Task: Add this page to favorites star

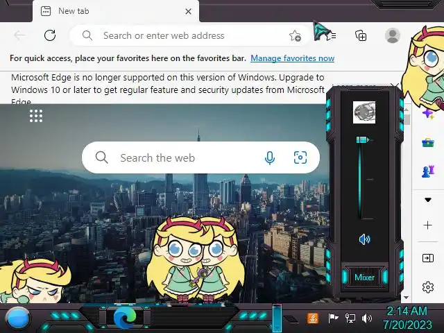Action: [295, 35]
